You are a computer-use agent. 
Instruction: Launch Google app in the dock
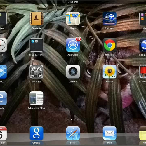[x=36, y=133]
